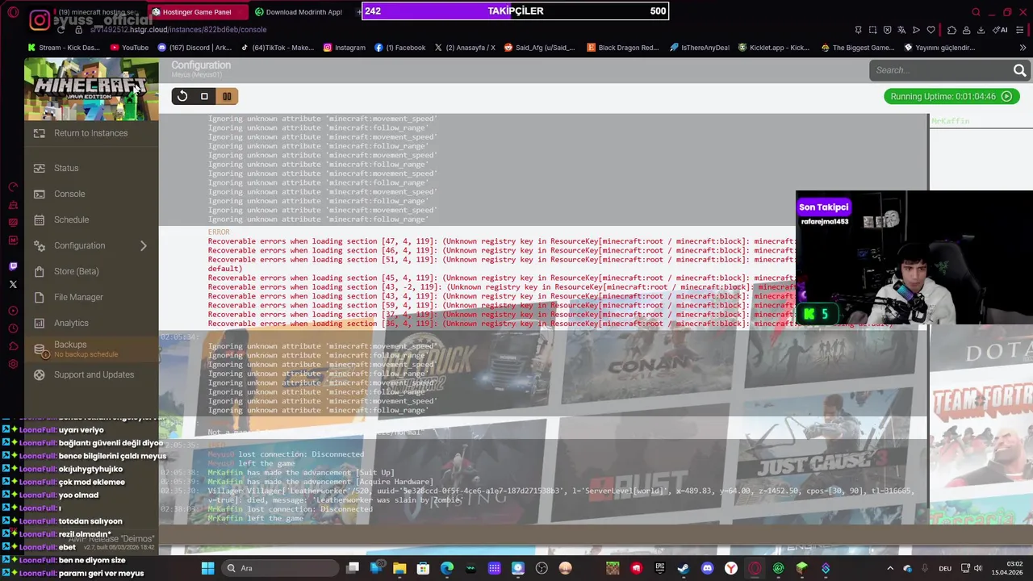Click the Twitch icon in Opera sidebar
Viewport: 1033px width, 581px height.
[13, 266]
